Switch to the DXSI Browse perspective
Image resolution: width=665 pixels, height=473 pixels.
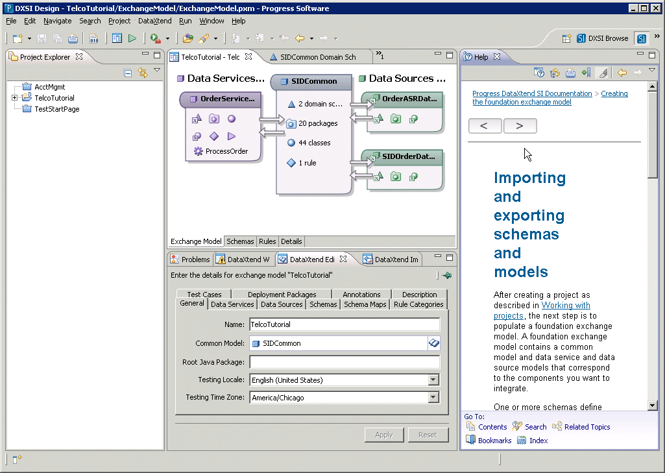pyautogui.click(x=603, y=38)
